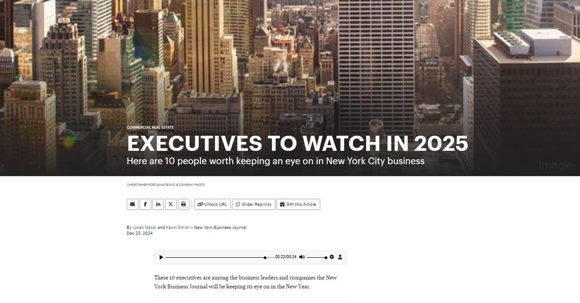This screenshot has width=580, height=303.
Task: Click the Unlock URL button
Action: tap(213, 204)
